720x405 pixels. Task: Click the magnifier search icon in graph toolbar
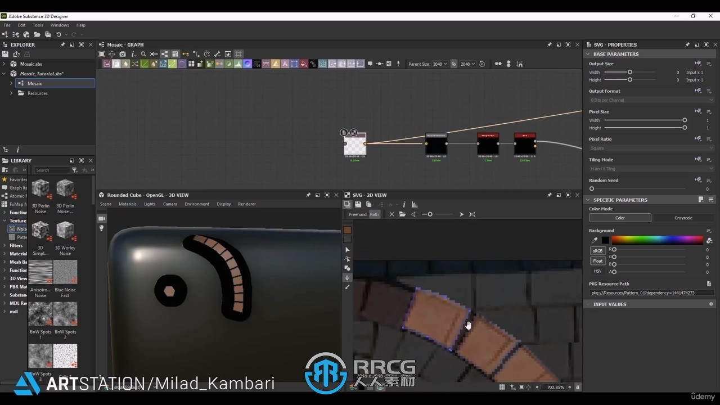(x=143, y=54)
